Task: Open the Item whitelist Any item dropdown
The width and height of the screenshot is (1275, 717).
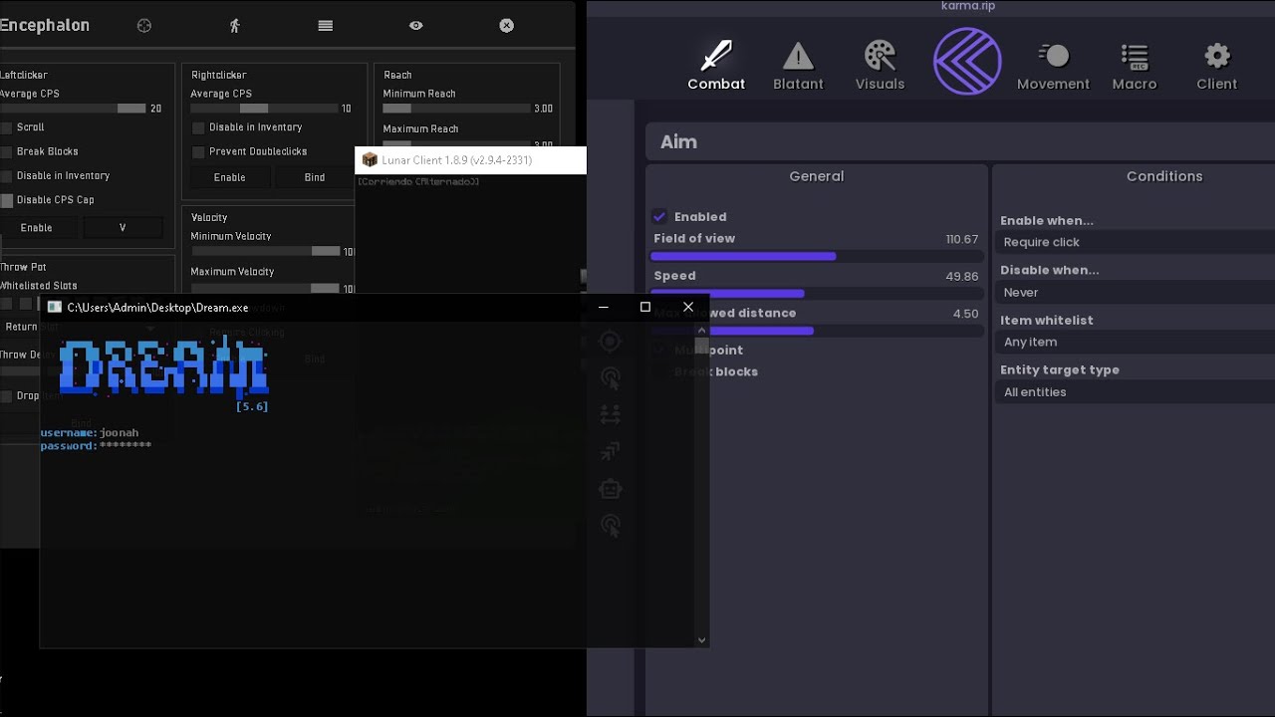Action: (1136, 342)
